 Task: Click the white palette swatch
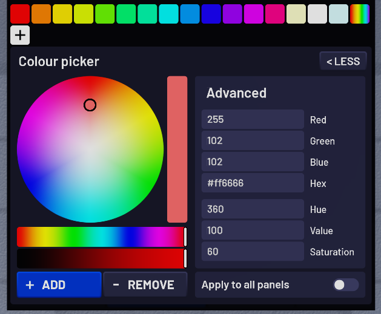coord(317,14)
